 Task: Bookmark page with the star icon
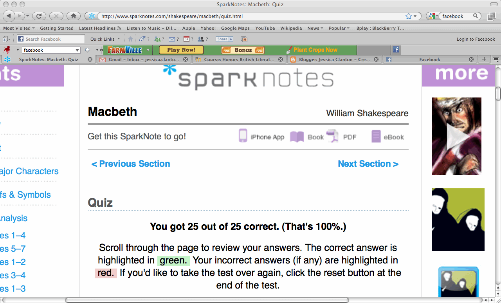pos(409,16)
